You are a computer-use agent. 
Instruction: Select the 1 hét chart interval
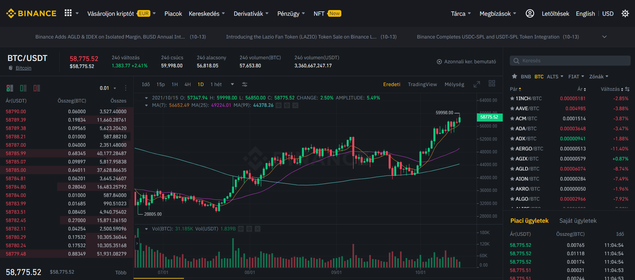tap(216, 84)
